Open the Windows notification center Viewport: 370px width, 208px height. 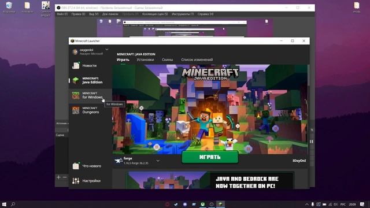(x=362, y=204)
